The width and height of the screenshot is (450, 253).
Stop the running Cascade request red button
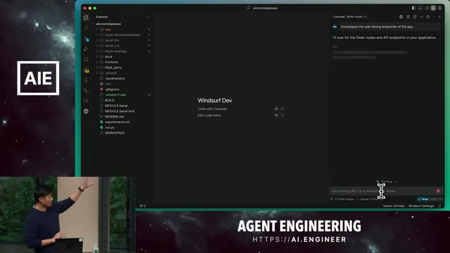point(438,191)
